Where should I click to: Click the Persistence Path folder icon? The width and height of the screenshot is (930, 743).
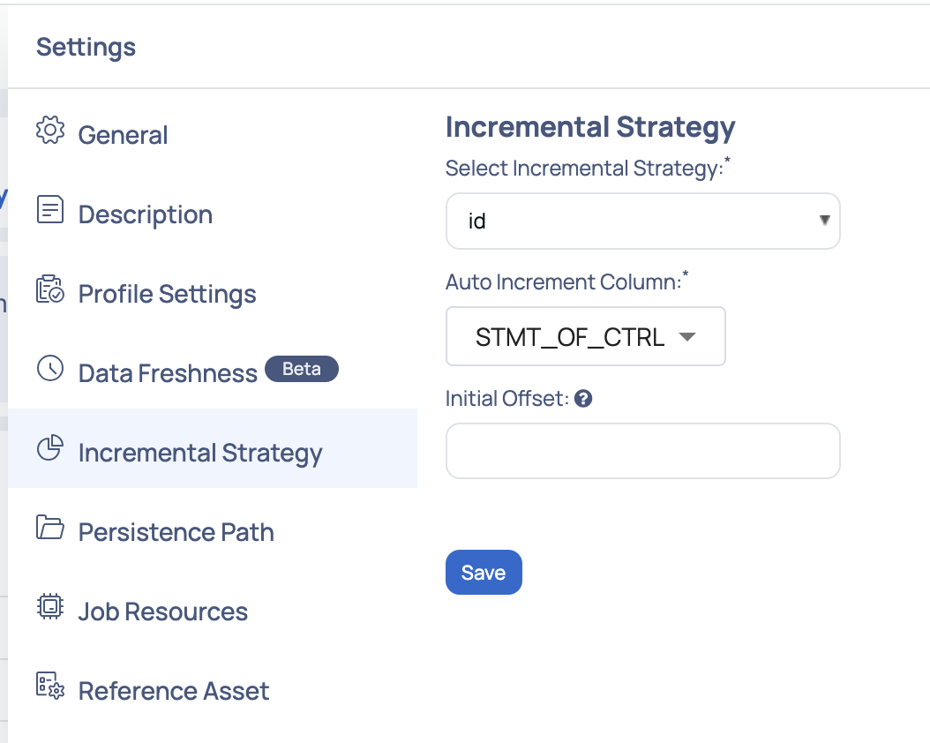[51, 527]
